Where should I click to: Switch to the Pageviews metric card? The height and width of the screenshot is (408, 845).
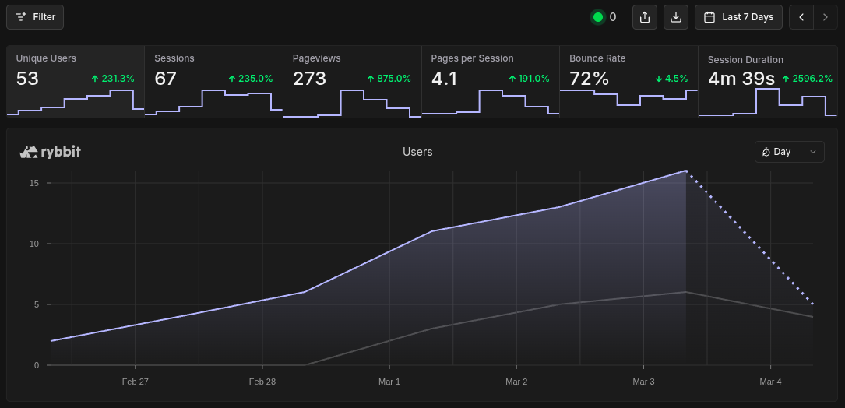click(352, 81)
